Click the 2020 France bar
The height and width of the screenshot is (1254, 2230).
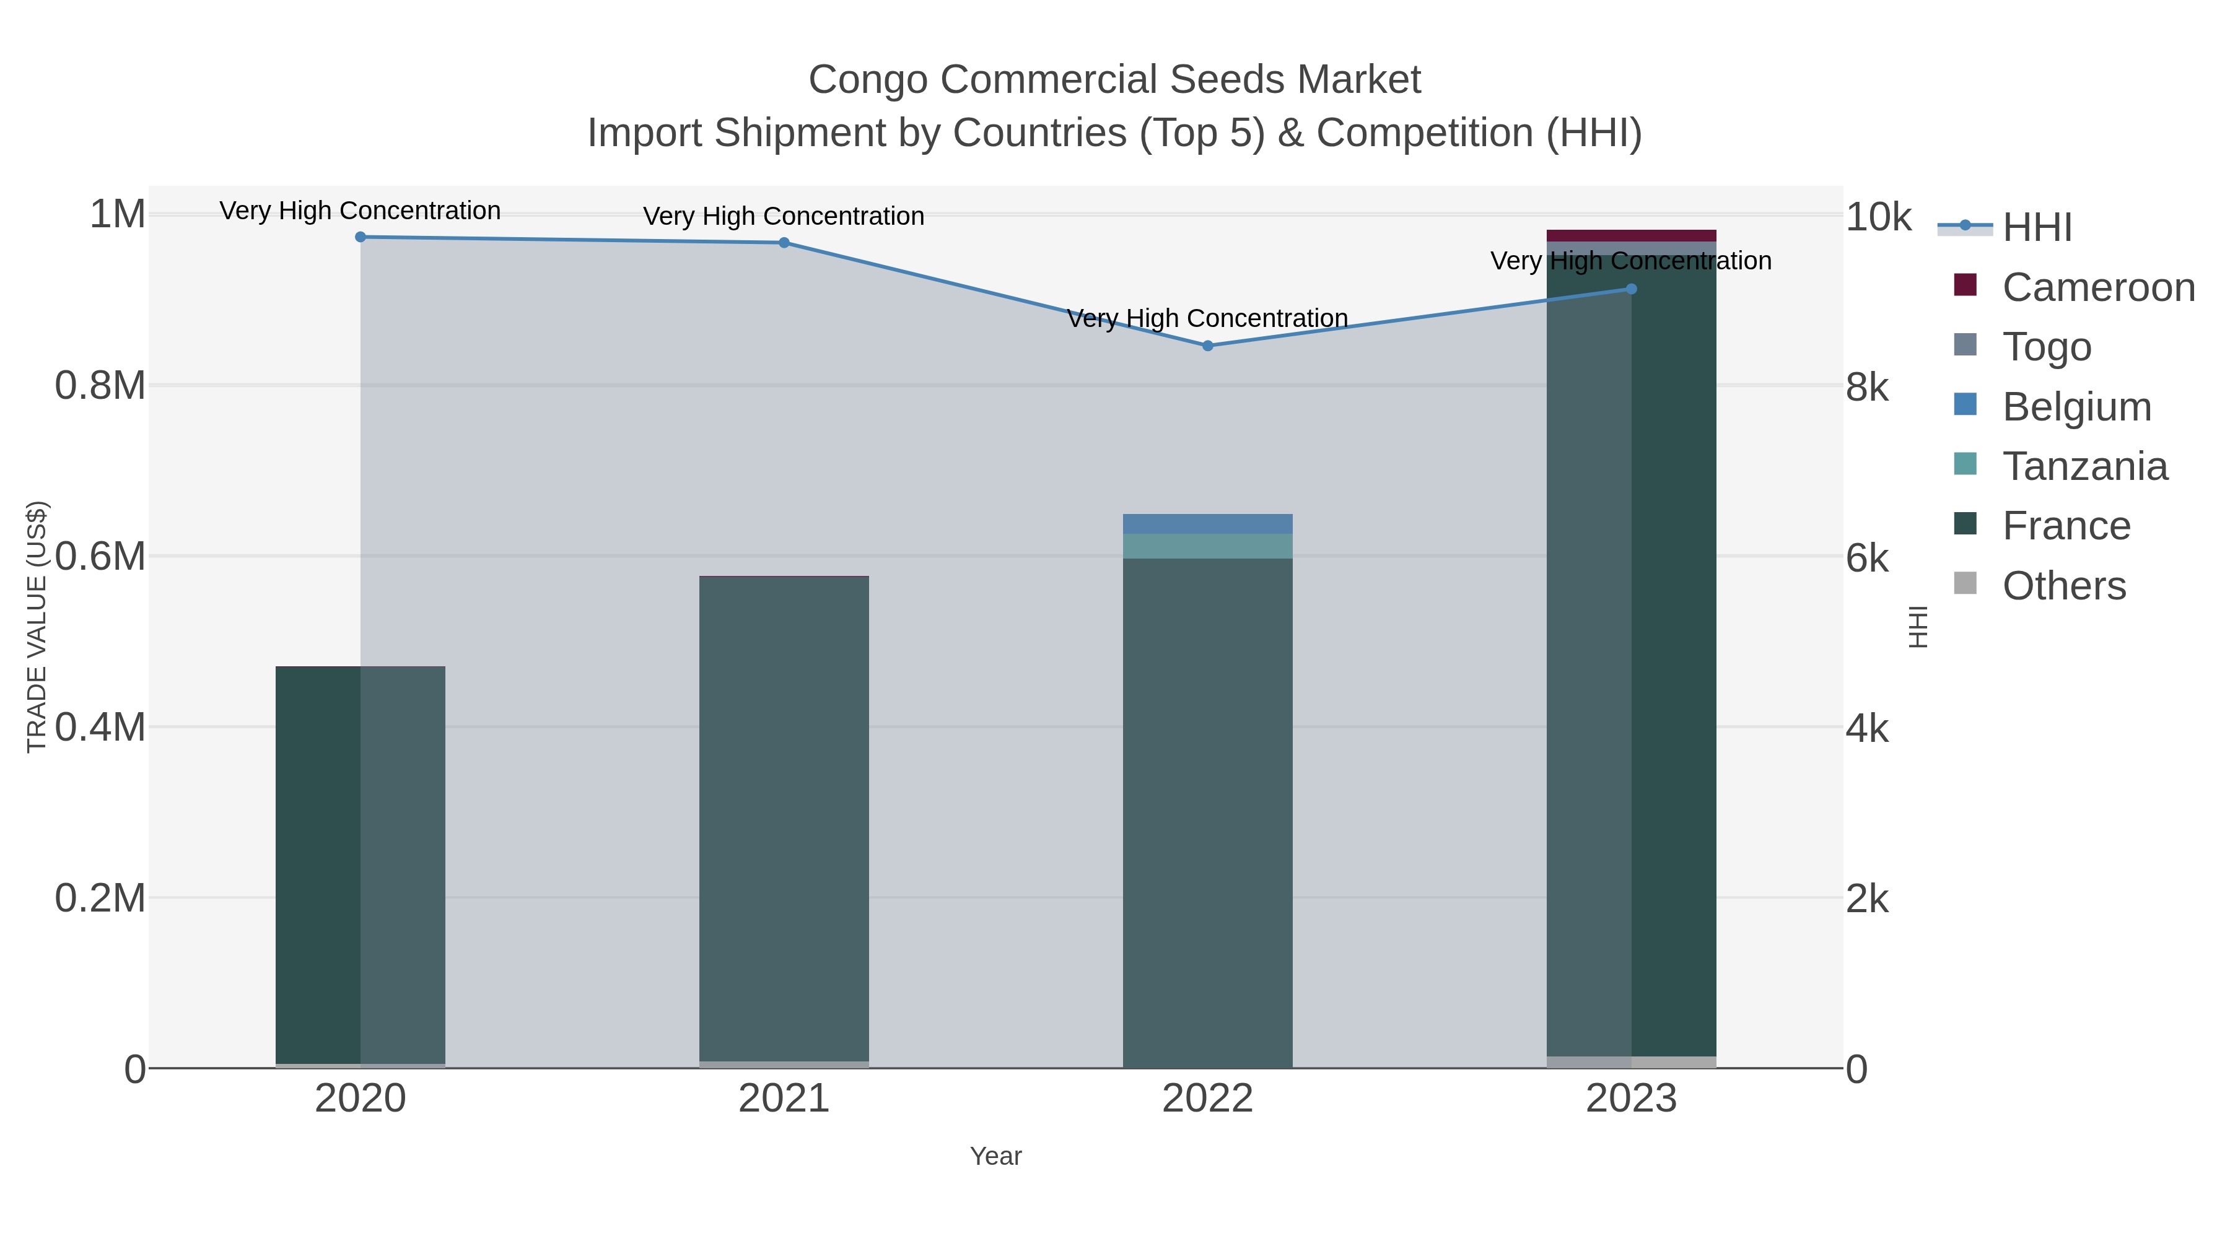coord(361,866)
